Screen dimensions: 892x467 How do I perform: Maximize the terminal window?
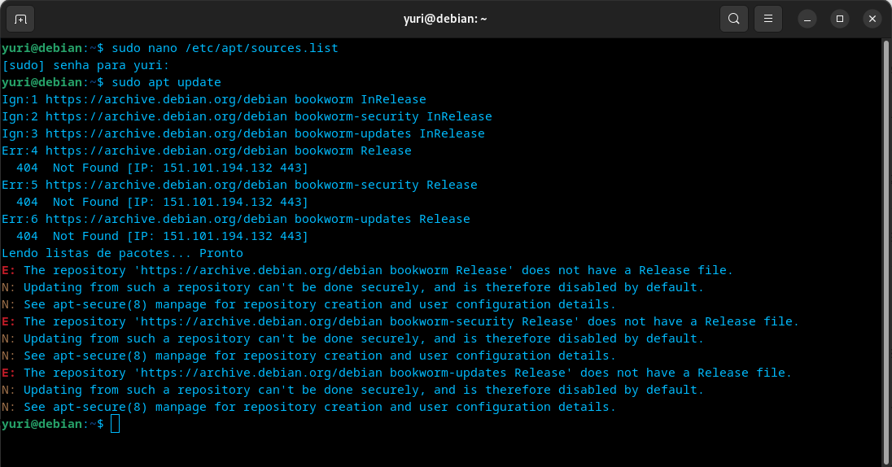click(840, 19)
